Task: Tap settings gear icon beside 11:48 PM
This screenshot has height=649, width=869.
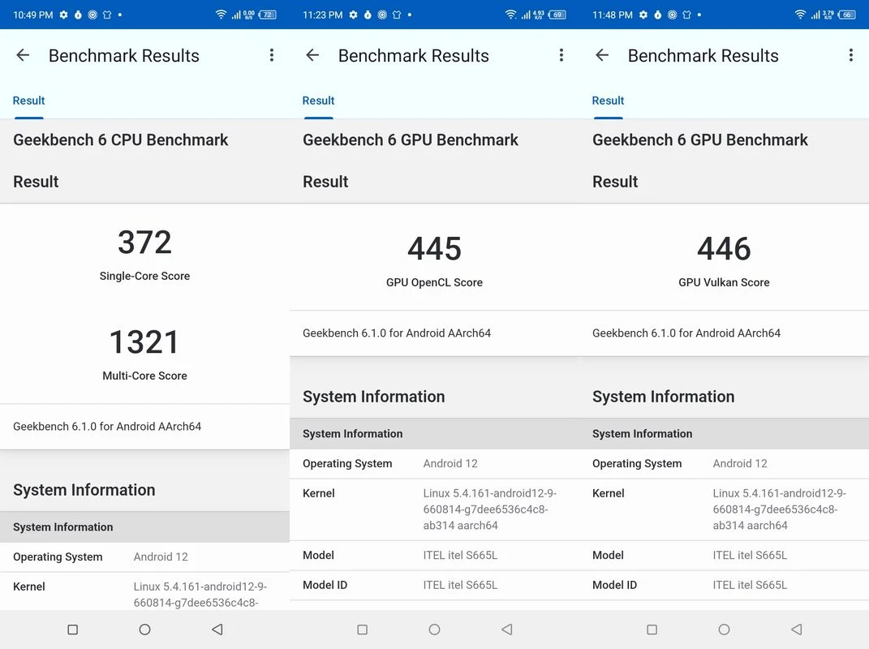Action: 643,15
